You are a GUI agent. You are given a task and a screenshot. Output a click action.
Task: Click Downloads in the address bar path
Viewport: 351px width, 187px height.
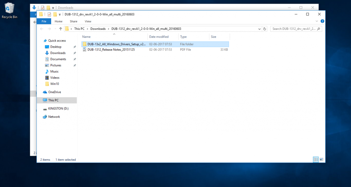pos(98,29)
